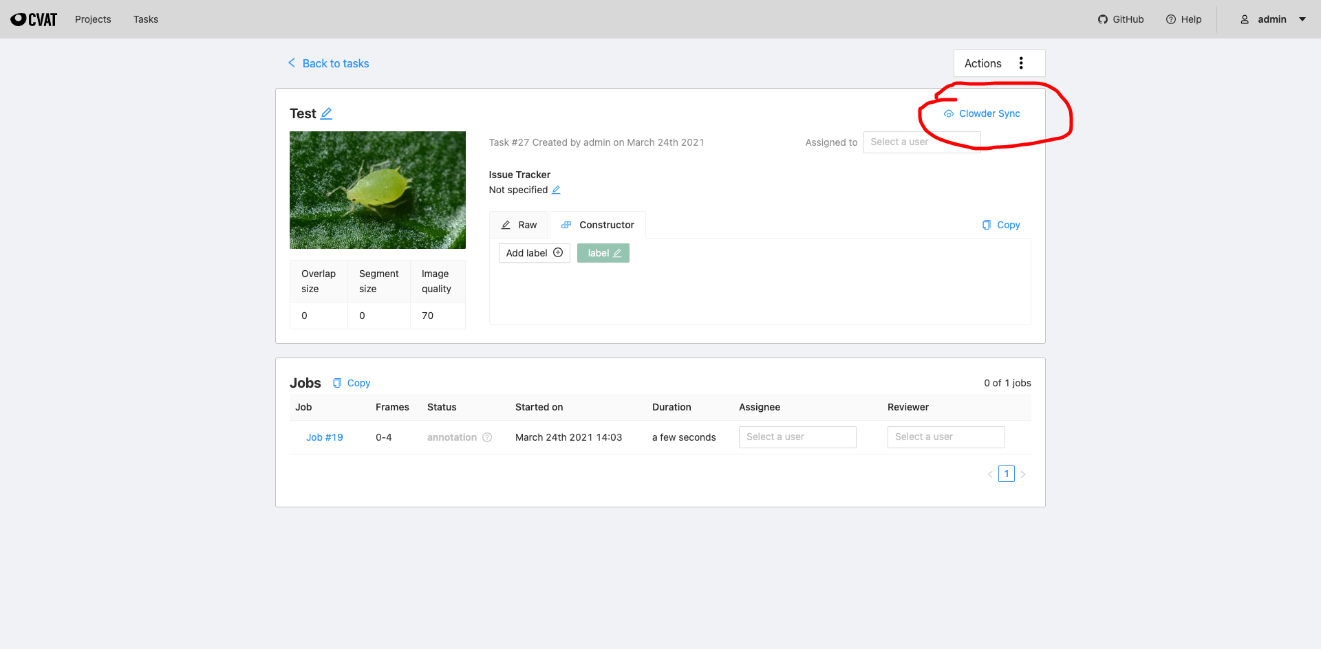1321x649 pixels.
Task: Open GitHub from the header icon
Action: (x=1104, y=19)
